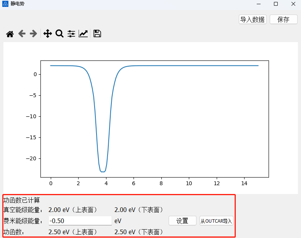This screenshot has height=238, width=301.
Task: Close the 静电势 window
Action: pyautogui.click(x=293, y=4)
